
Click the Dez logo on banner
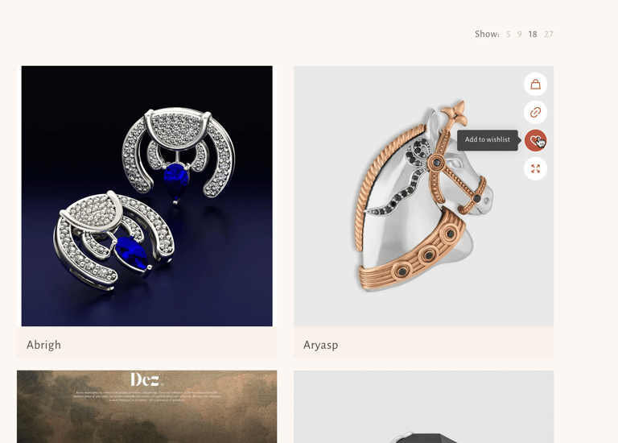pyautogui.click(x=146, y=379)
